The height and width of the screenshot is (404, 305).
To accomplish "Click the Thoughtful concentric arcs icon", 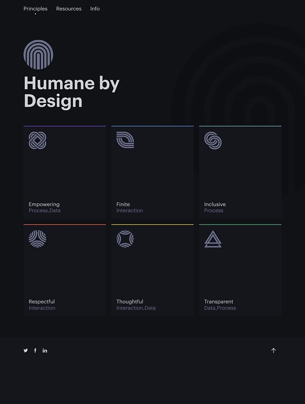I will [125, 239].
